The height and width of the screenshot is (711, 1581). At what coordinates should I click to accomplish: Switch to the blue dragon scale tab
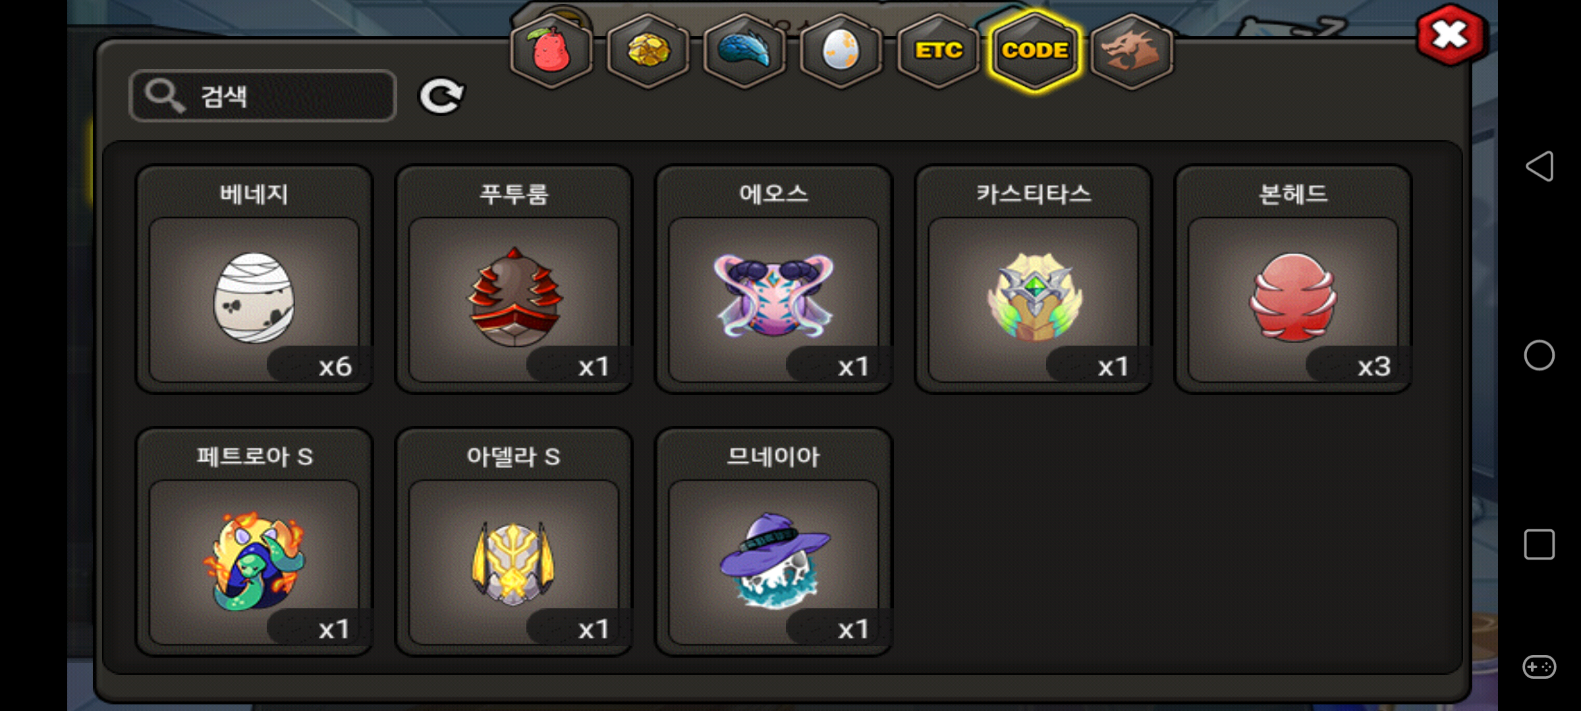(745, 51)
